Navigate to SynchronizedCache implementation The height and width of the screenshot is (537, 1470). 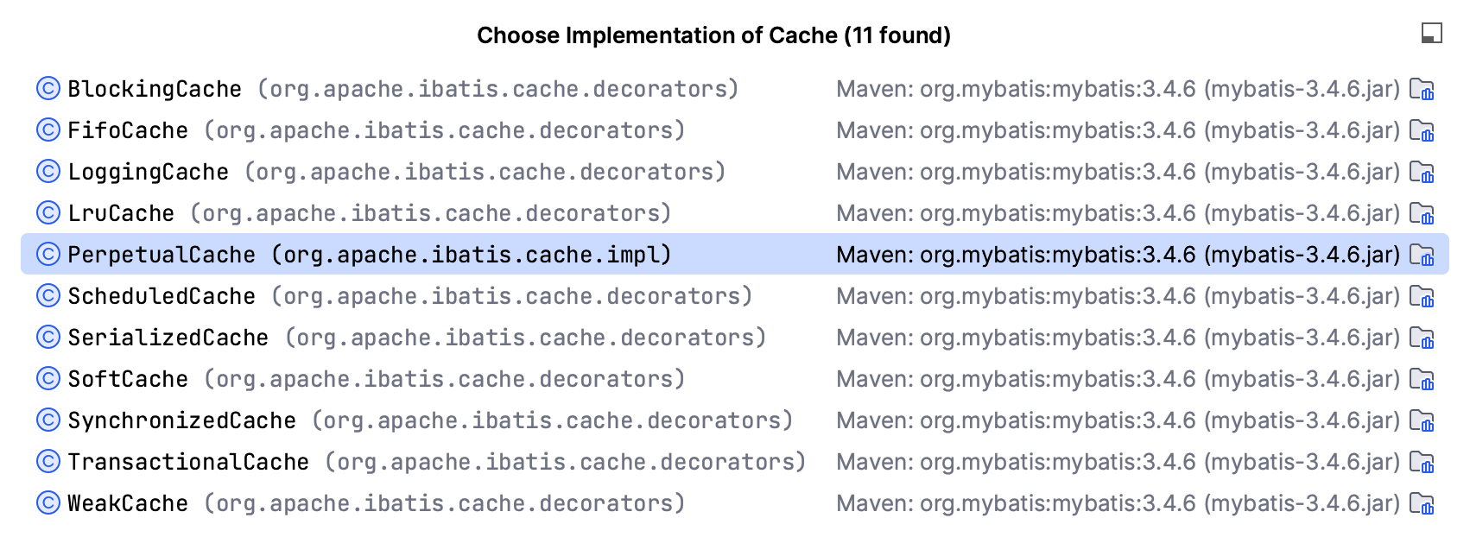pos(181,421)
